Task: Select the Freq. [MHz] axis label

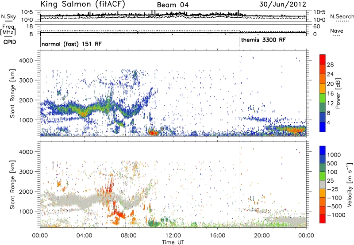Action: click(x=8, y=30)
